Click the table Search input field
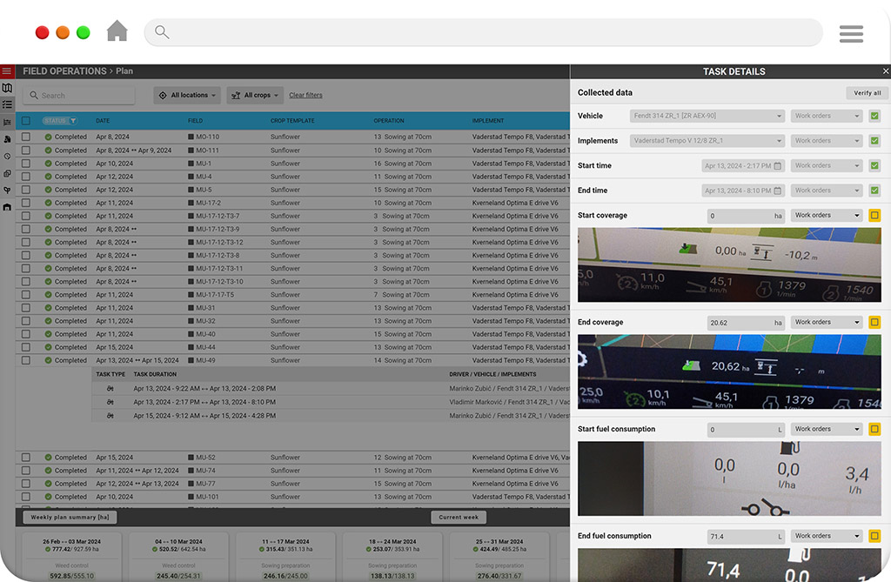This screenshot has height=582, width=891. coord(79,96)
